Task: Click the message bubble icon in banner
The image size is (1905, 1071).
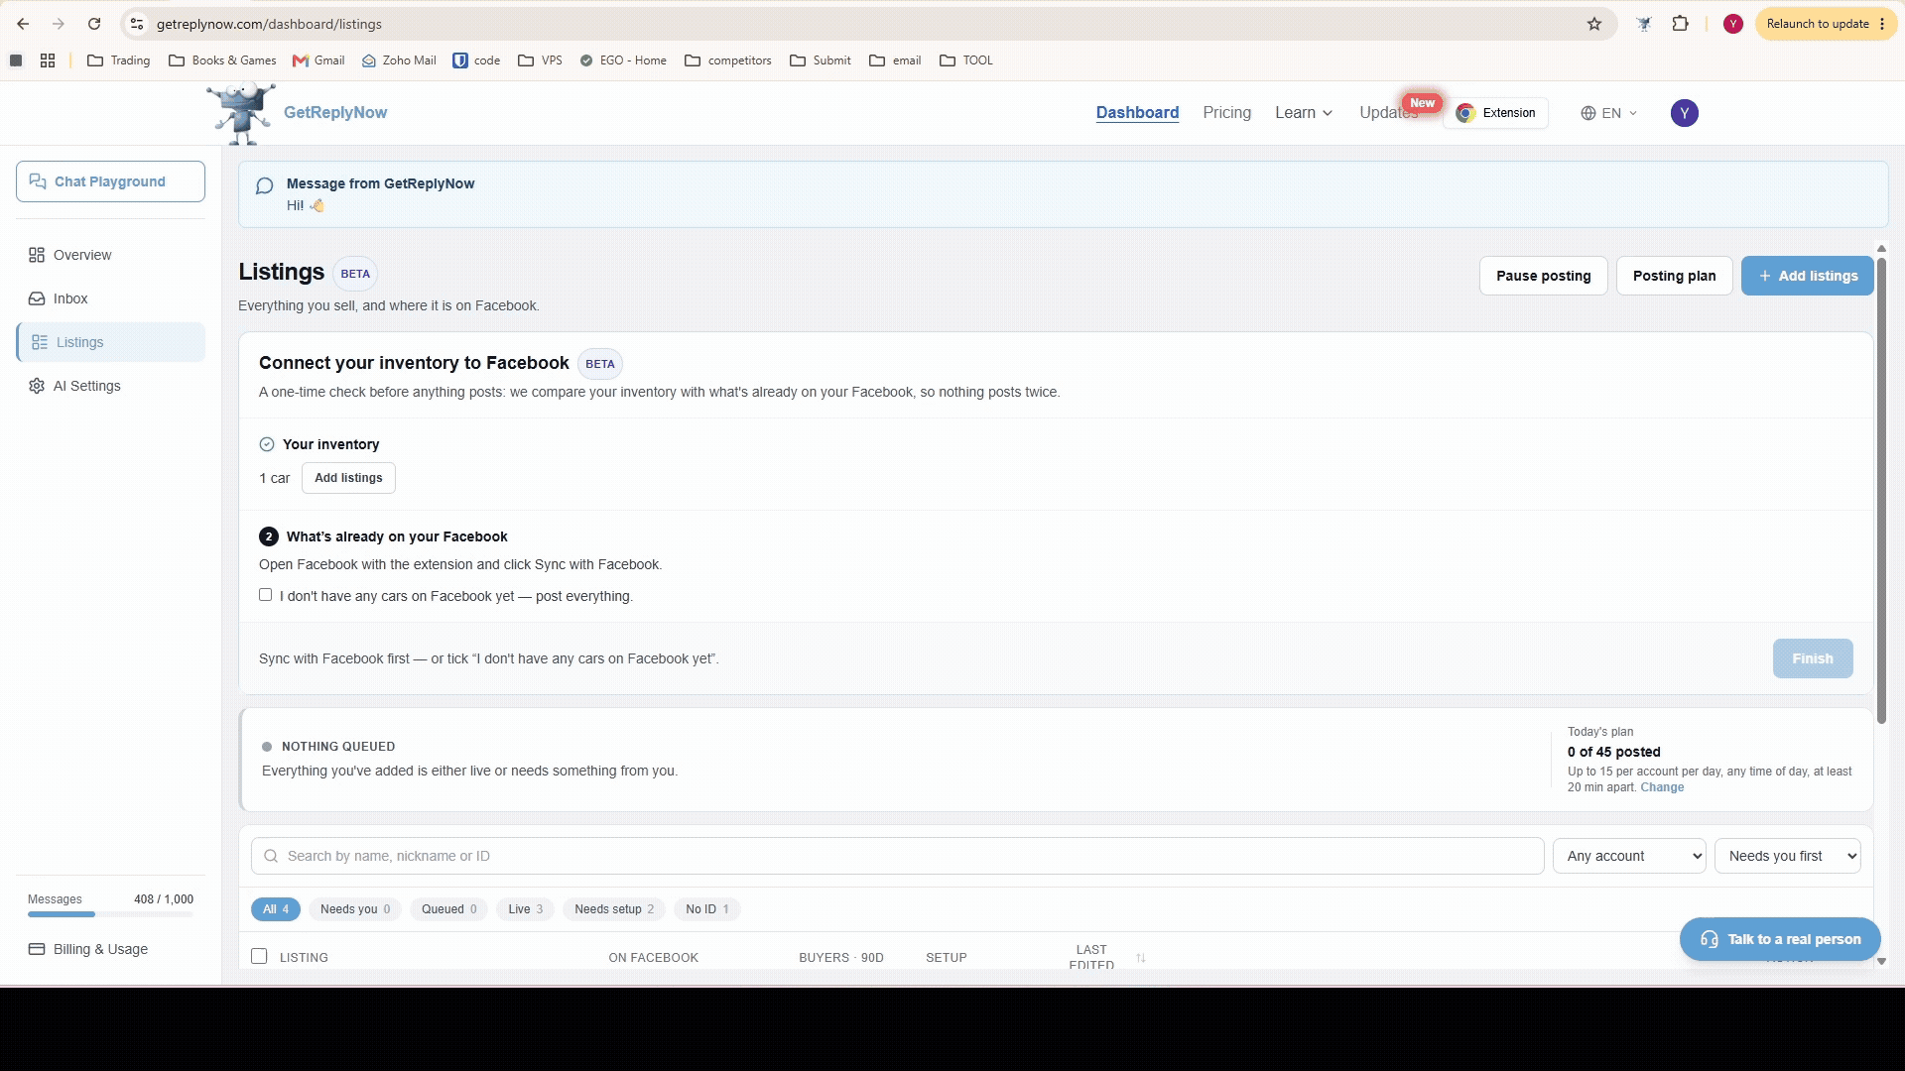Action: pos(264,185)
